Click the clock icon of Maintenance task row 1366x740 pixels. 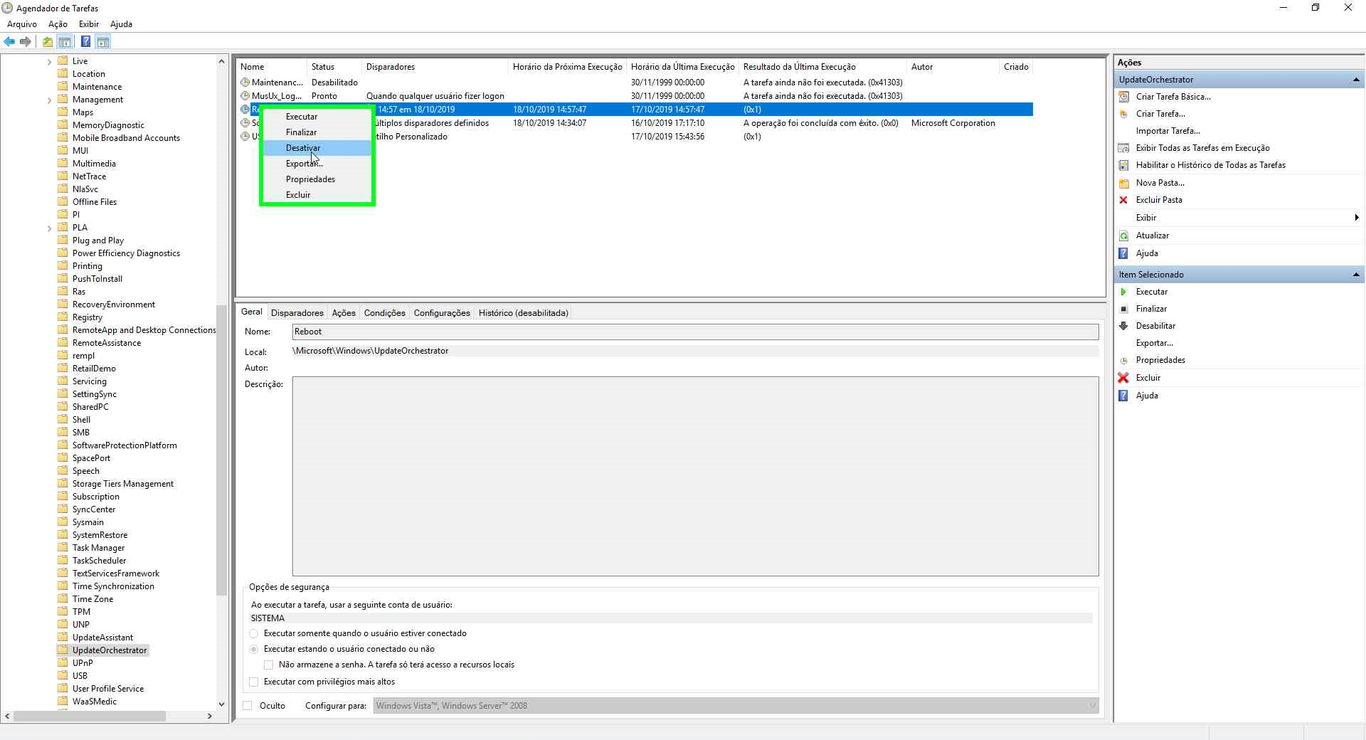(x=245, y=83)
